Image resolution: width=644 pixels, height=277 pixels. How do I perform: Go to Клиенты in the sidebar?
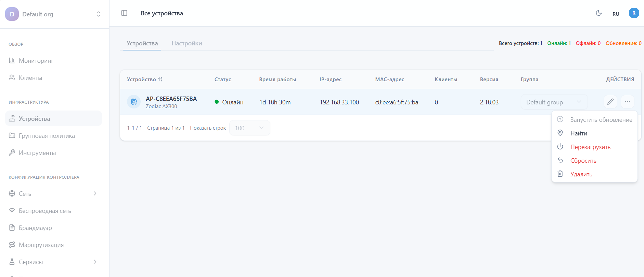coord(30,78)
